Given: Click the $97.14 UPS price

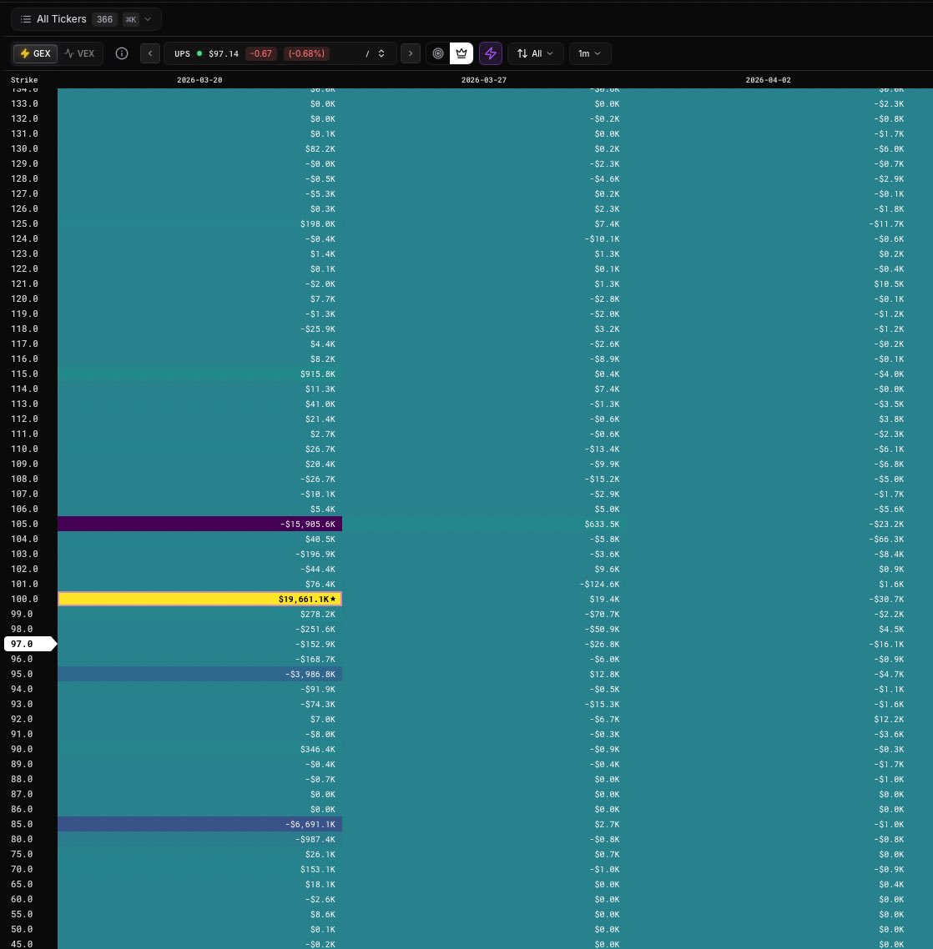Looking at the screenshot, I should click(224, 53).
